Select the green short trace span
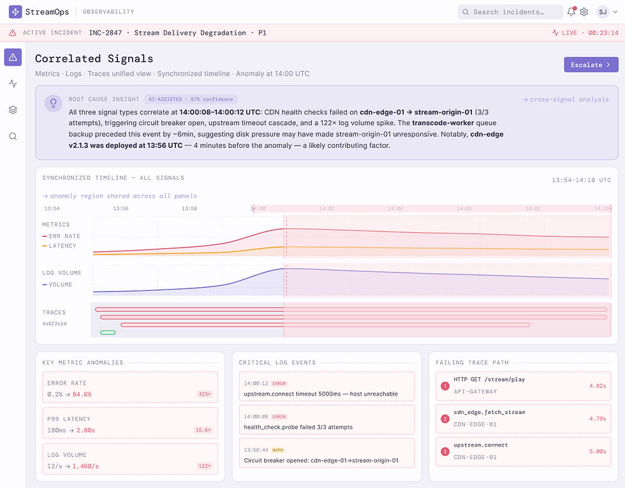 click(108, 332)
